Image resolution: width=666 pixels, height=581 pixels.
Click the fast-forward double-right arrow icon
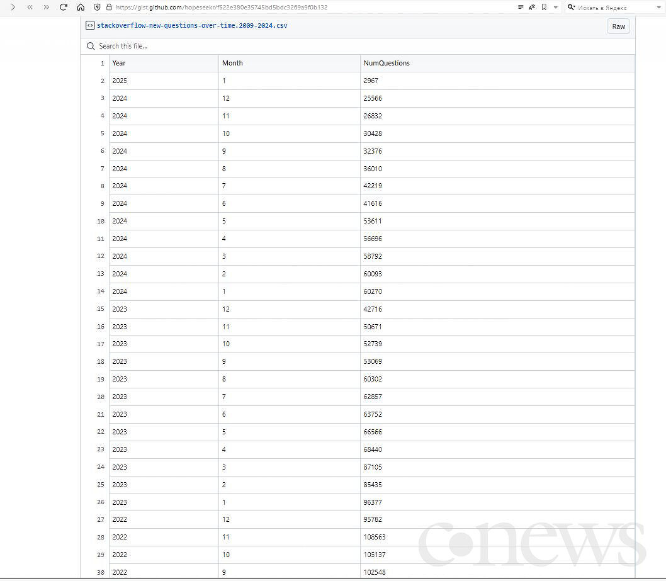[46, 8]
